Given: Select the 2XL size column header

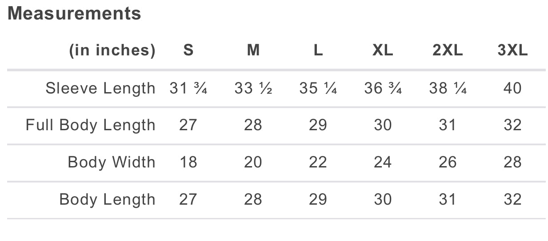Looking at the screenshot, I should pos(448,51).
